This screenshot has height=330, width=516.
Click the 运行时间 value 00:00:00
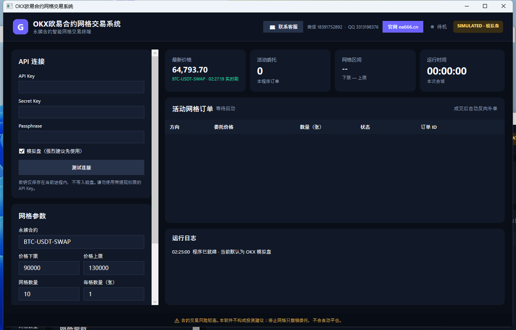(x=447, y=71)
